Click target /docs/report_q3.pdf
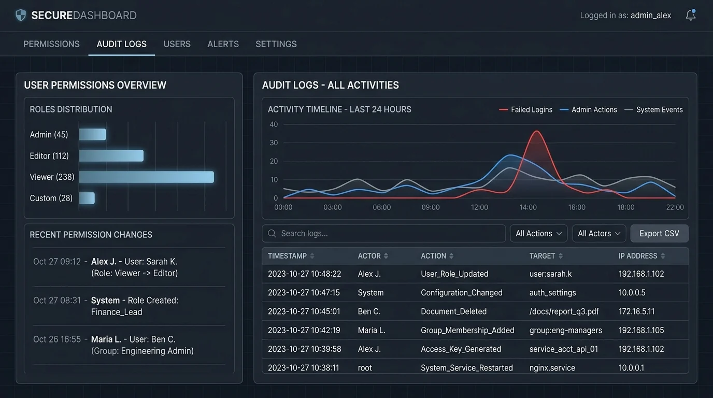Image resolution: width=713 pixels, height=398 pixels. pos(564,311)
